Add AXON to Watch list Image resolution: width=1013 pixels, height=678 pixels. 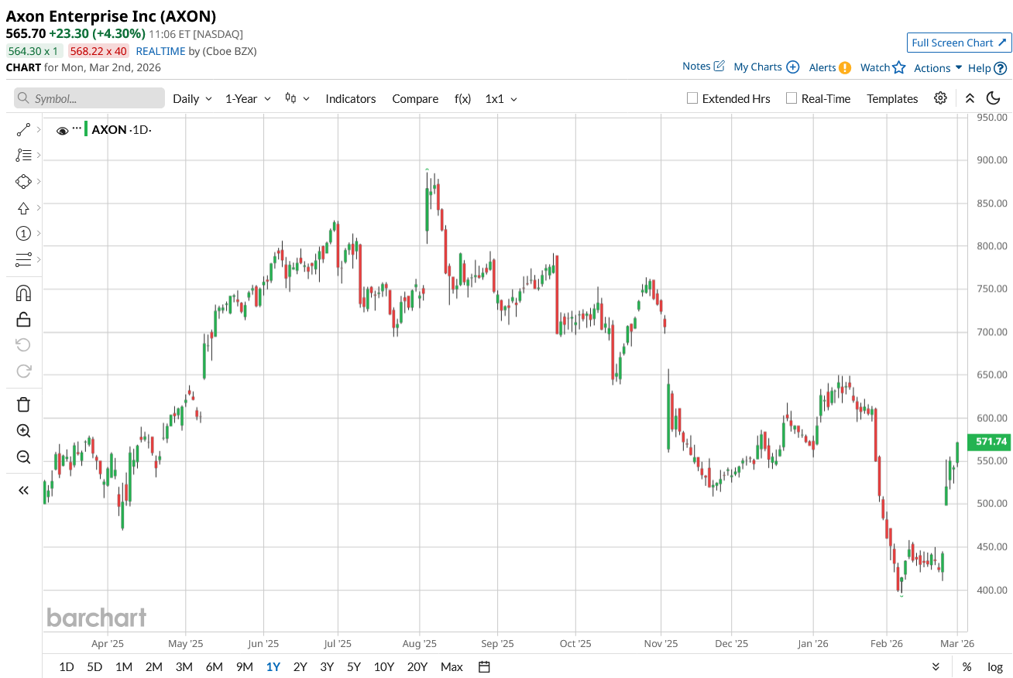point(883,67)
